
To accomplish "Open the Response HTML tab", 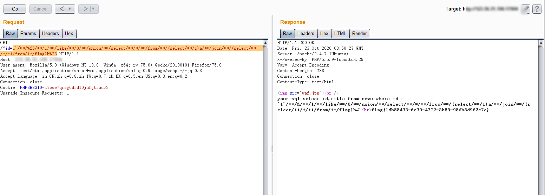I will 340,33.
